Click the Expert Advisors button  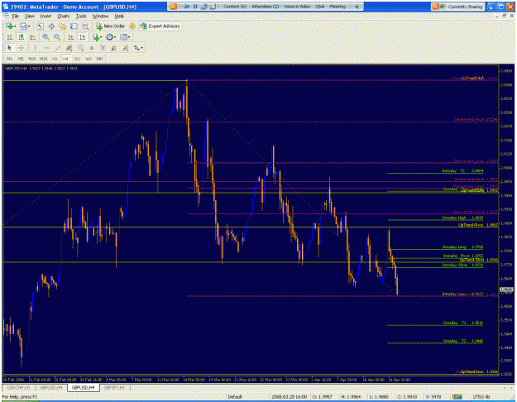pyautogui.click(x=160, y=26)
